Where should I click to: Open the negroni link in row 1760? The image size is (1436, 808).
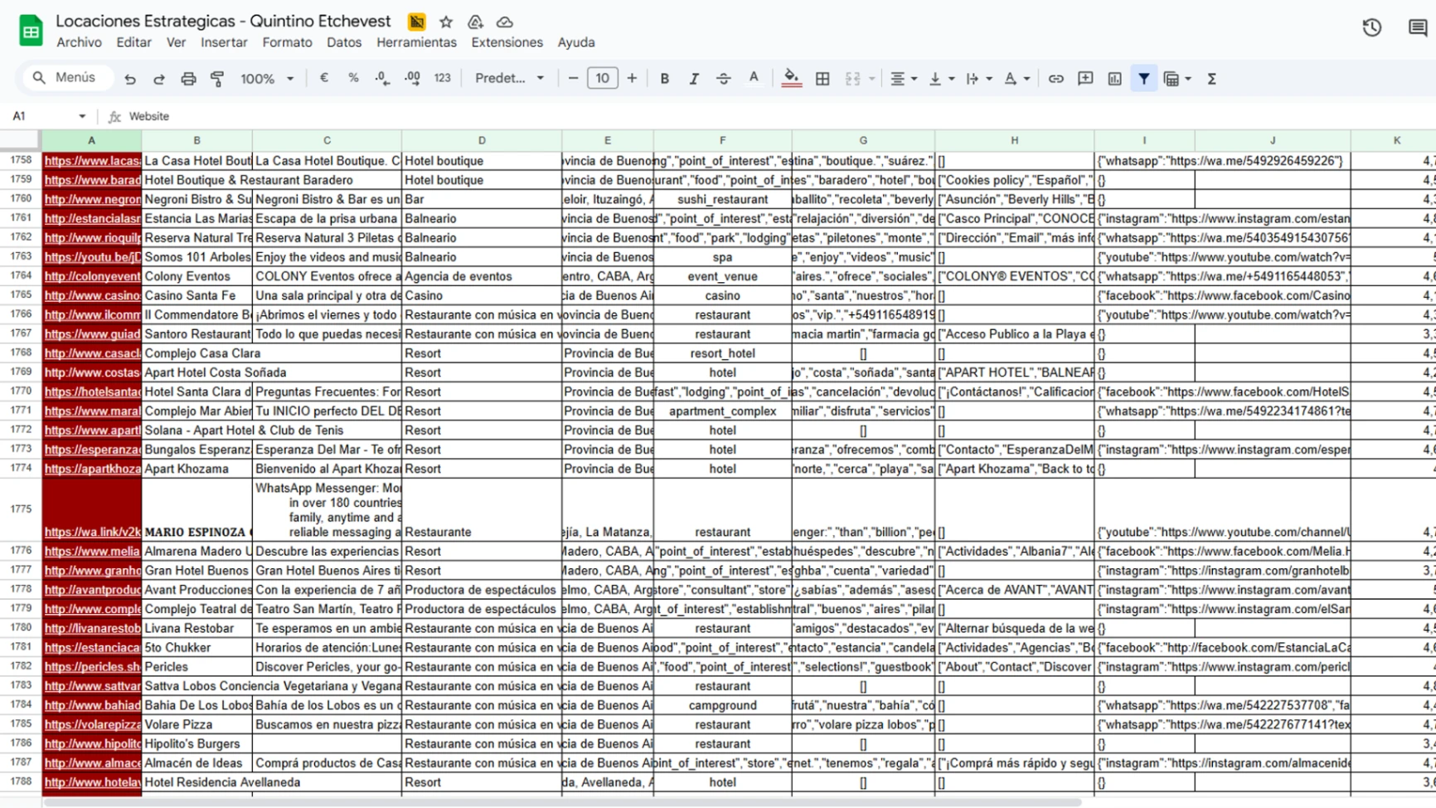pyautogui.click(x=92, y=199)
